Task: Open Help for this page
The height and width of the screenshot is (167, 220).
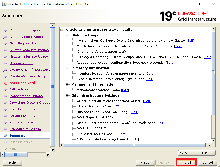Action: [x=12, y=163]
